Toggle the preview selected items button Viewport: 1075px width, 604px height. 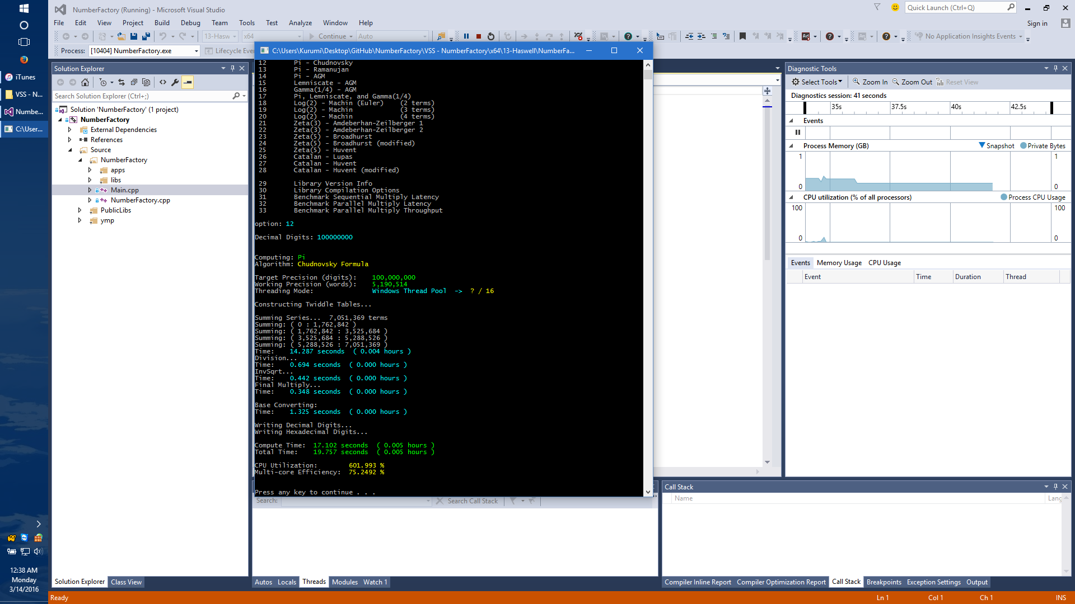(x=188, y=82)
